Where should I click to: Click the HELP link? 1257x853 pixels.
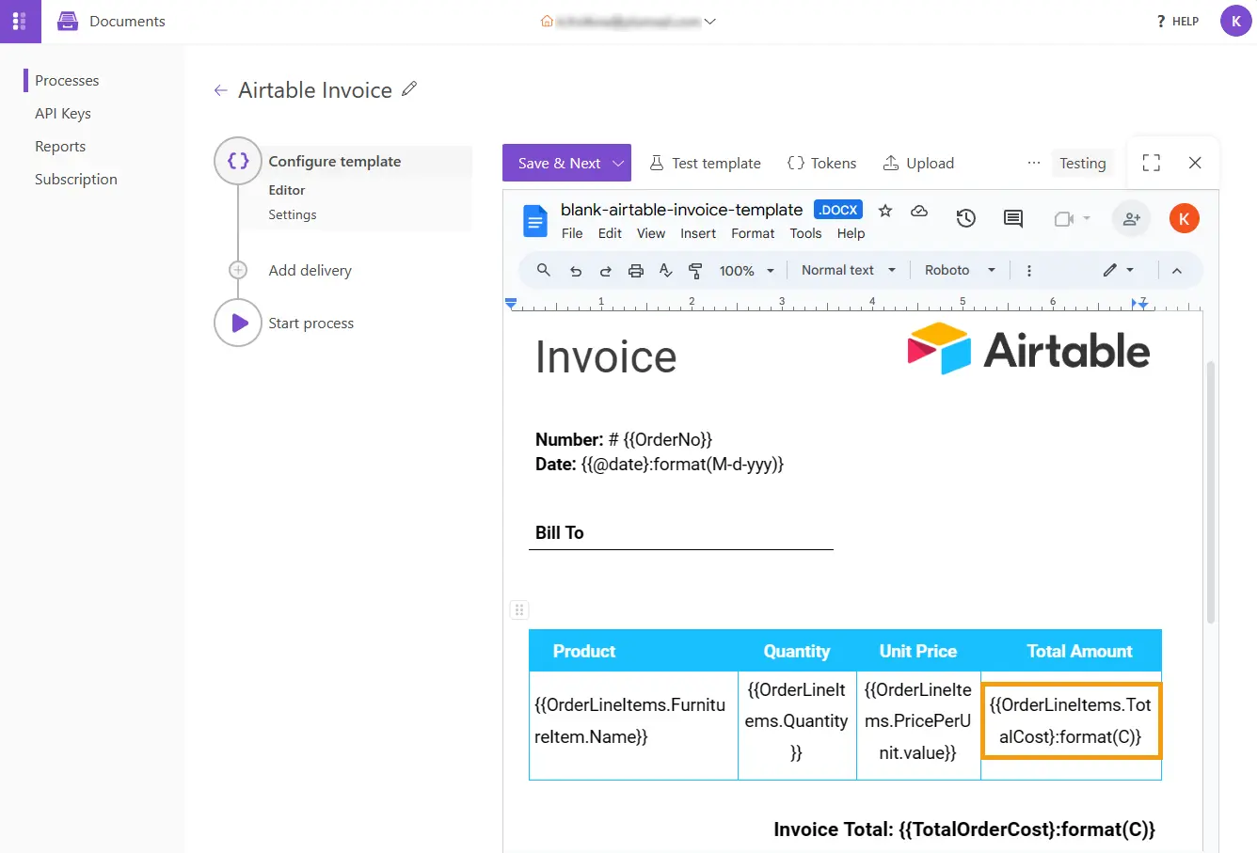(x=1177, y=21)
